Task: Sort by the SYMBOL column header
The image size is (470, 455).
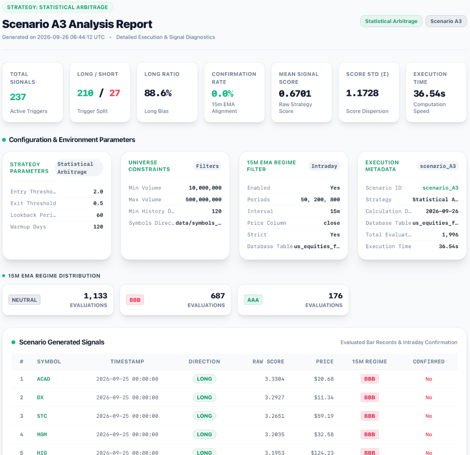Action: pyautogui.click(x=49, y=362)
